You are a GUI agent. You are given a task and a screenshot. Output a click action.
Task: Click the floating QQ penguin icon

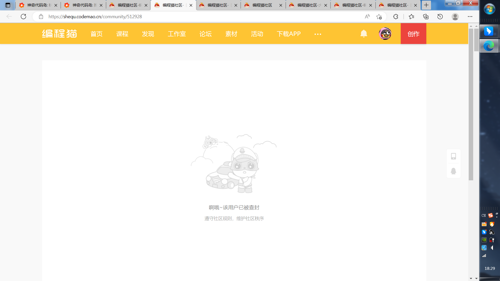(453, 171)
